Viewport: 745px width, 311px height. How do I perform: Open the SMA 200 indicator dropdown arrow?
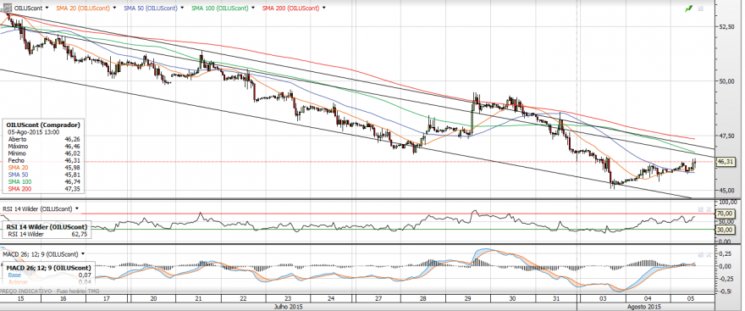pos(323,8)
